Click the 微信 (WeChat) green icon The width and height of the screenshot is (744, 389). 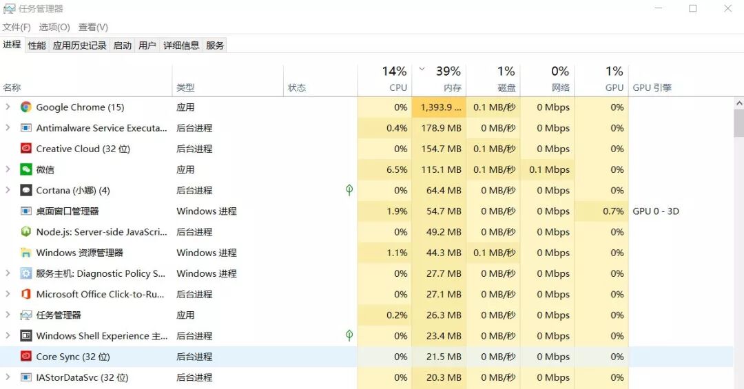(25, 169)
